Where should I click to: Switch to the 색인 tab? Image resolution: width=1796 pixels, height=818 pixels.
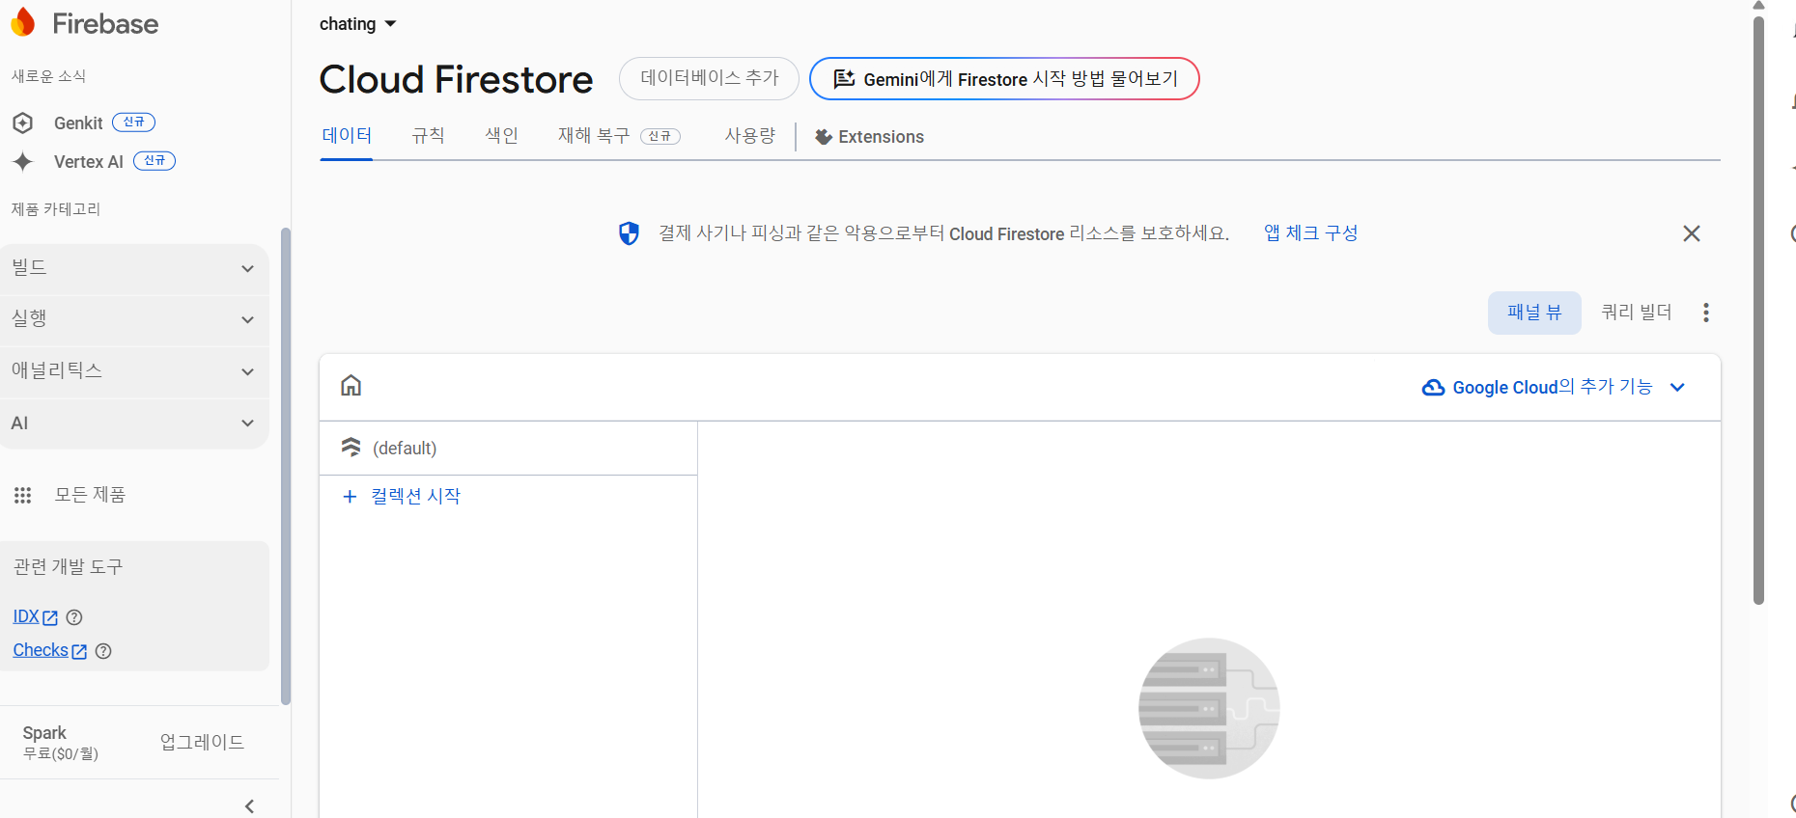(502, 136)
